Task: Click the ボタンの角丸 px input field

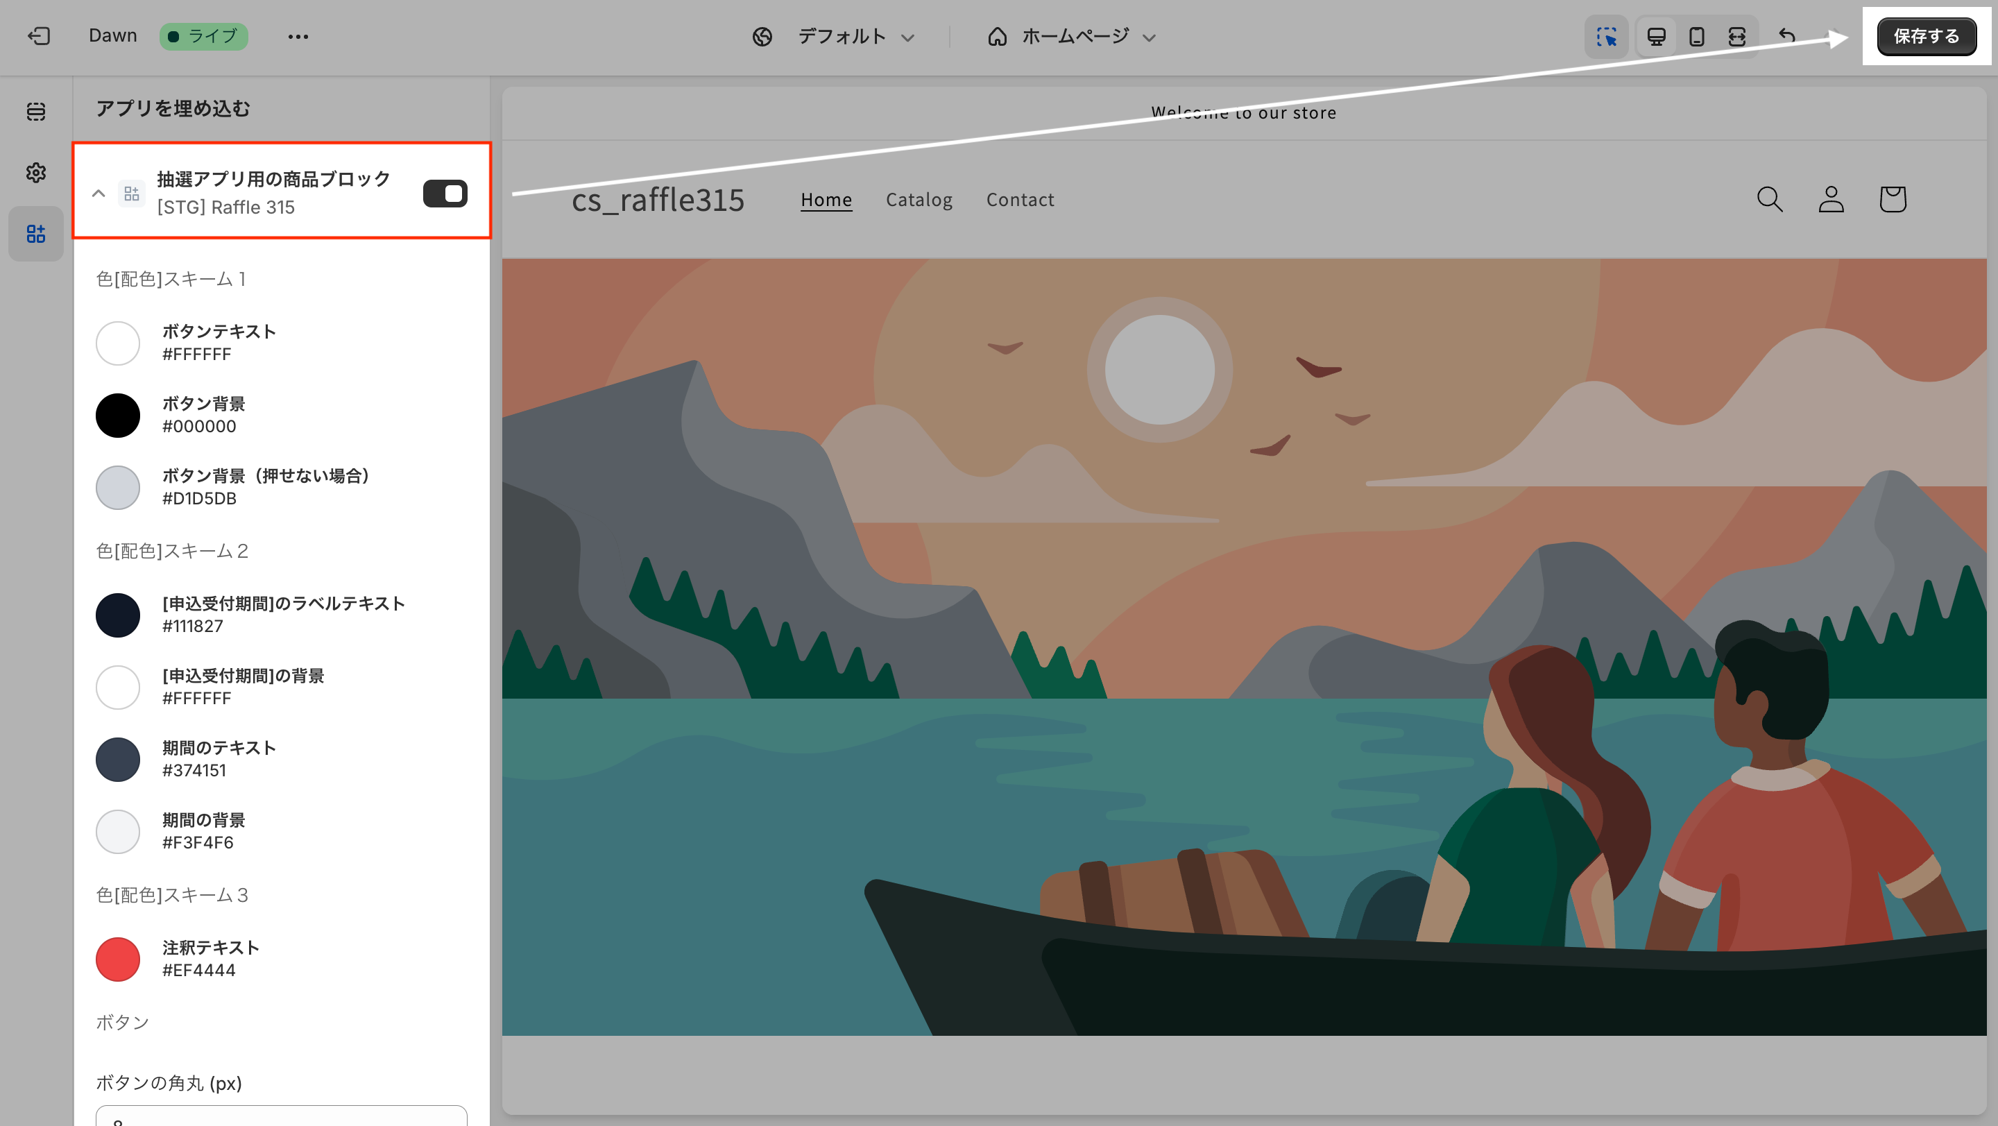Action: point(281,1117)
